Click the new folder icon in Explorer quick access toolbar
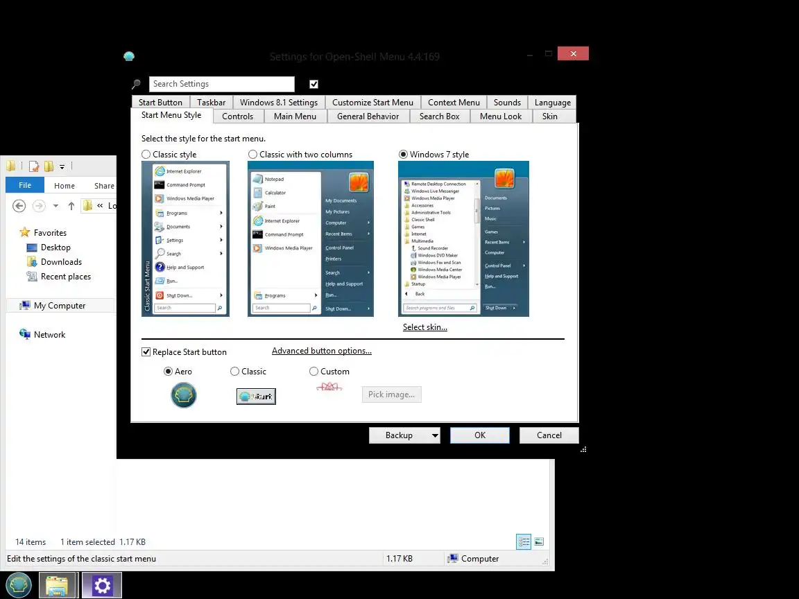 (49, 166)
